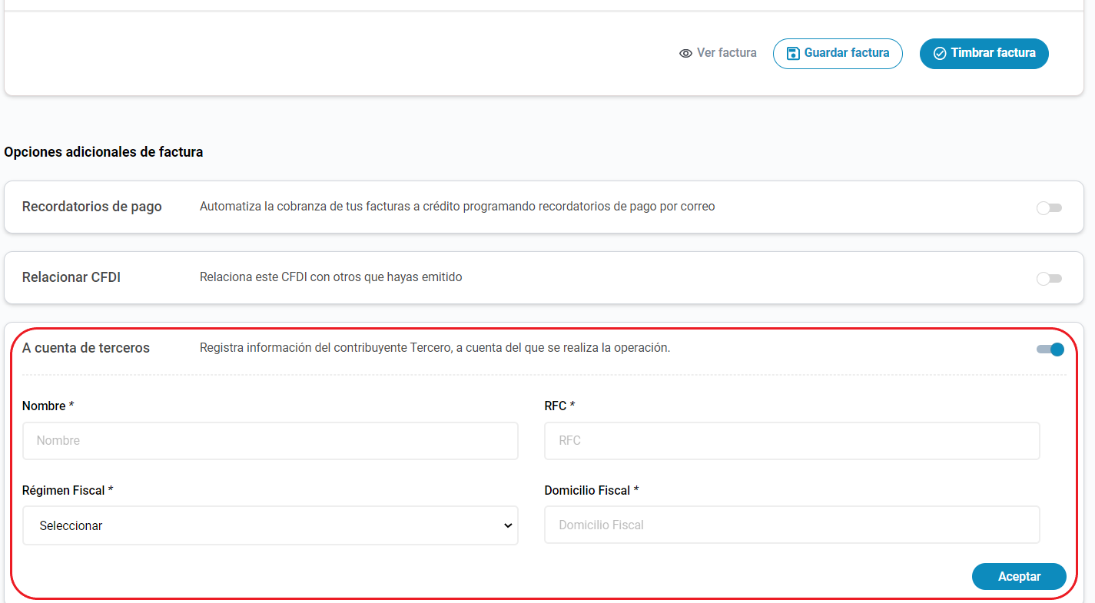
Task: Click the Nombre field label
Action: pos(48,406)
